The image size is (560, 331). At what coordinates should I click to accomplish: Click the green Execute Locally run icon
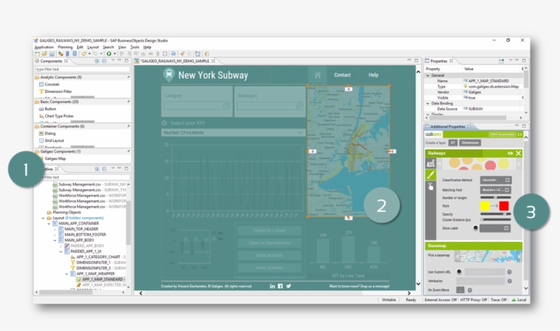(109, 53)
